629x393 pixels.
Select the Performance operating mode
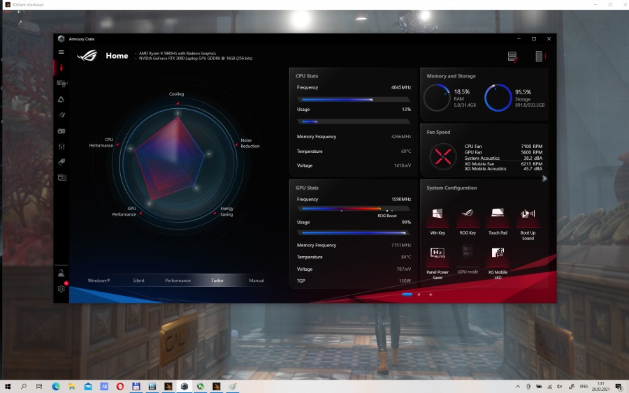(178, 281)
